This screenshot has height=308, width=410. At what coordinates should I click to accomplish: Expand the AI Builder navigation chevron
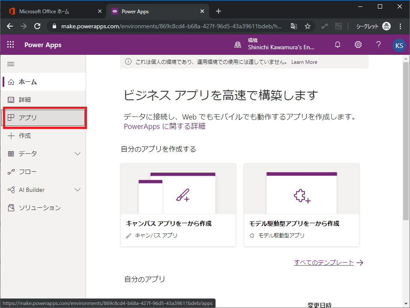(x=78, y=190)
